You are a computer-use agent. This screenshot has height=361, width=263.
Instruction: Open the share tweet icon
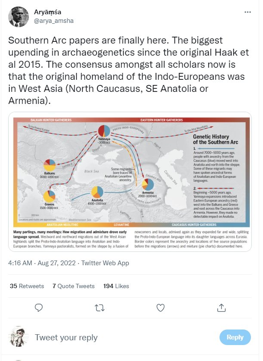(x=222, y=308)
